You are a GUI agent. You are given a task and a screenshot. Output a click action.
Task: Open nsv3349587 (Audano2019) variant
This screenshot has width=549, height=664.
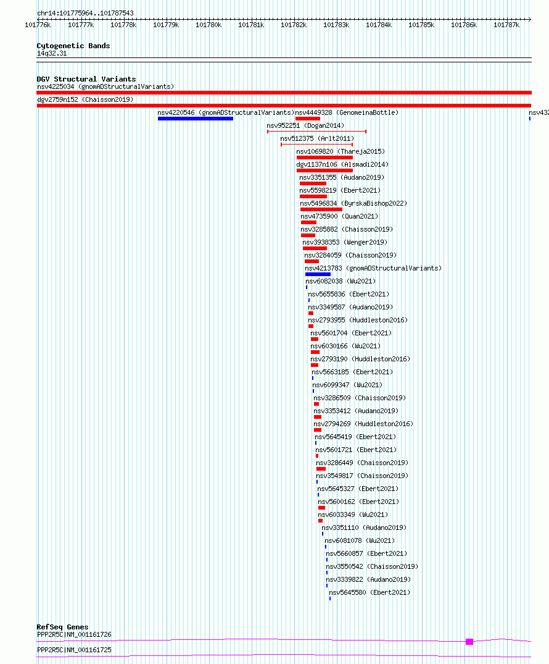(350, 307)
